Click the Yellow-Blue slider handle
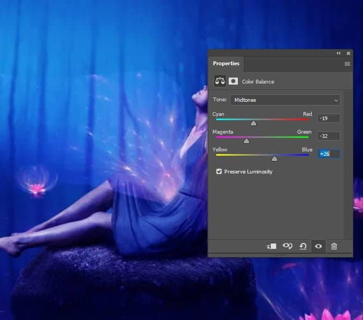 (275, 158)
